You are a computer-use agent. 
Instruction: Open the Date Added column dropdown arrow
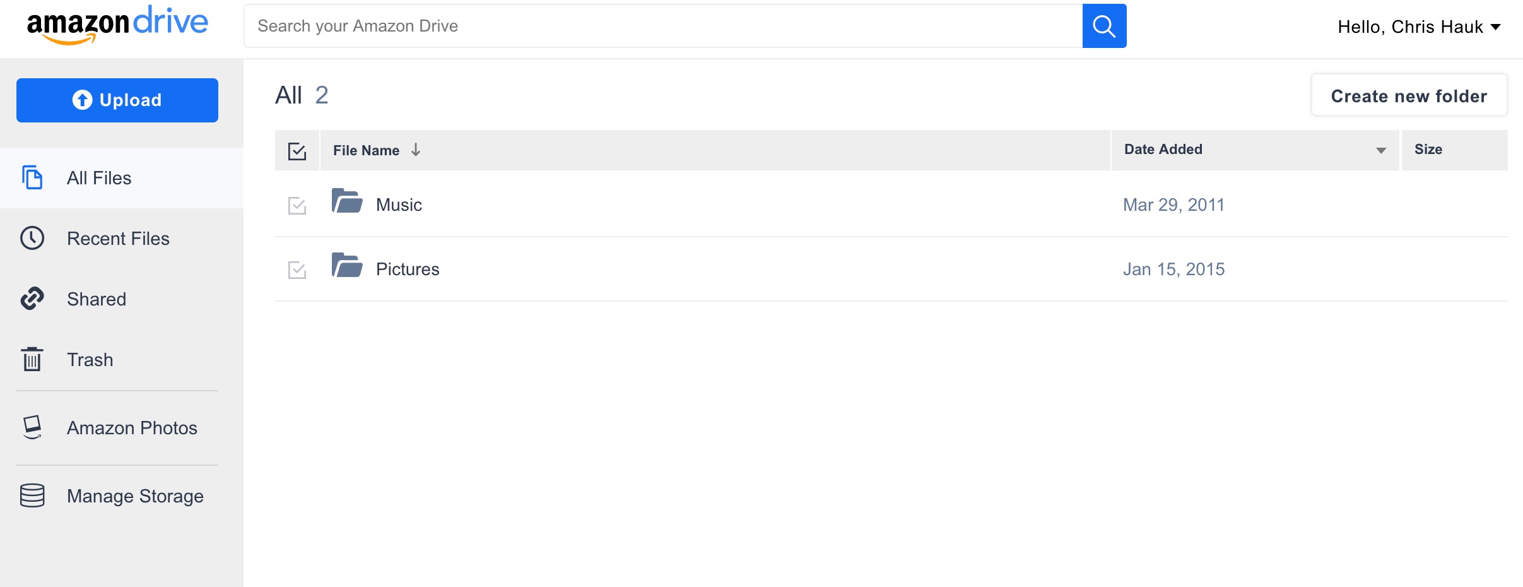(x=1381, y=150)
